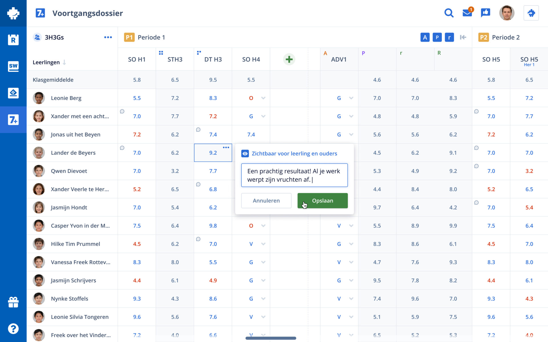Open the help question mark icon
The width and height of the screenshot is (548, 342).
point(13,329)
